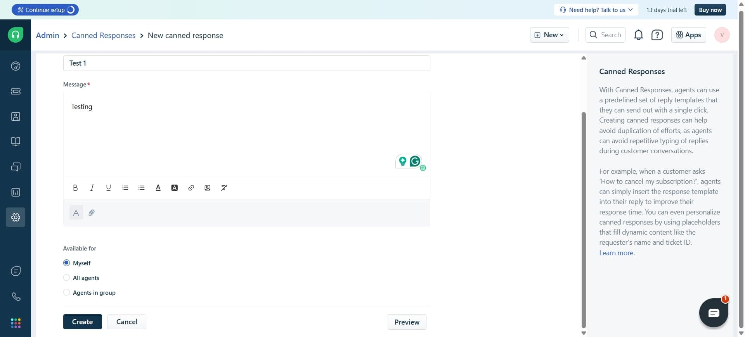Insert an image into the message

click(208, 188)
